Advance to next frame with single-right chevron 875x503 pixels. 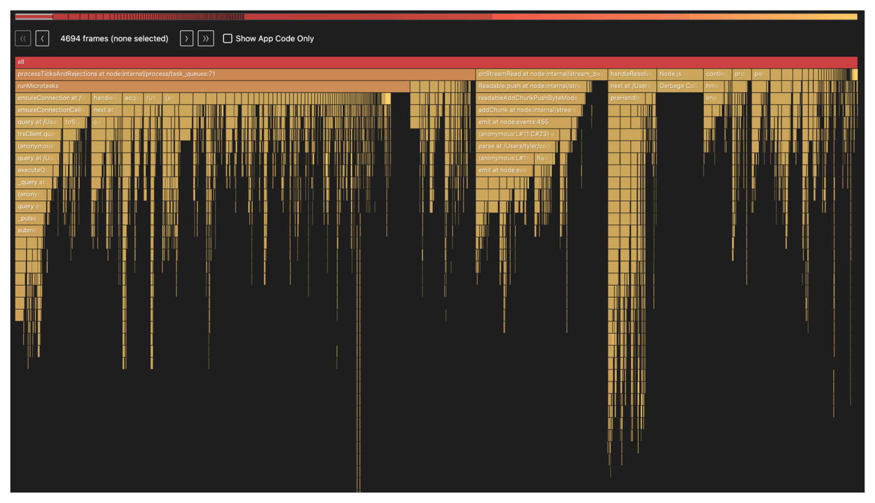(x=187, y=38)
